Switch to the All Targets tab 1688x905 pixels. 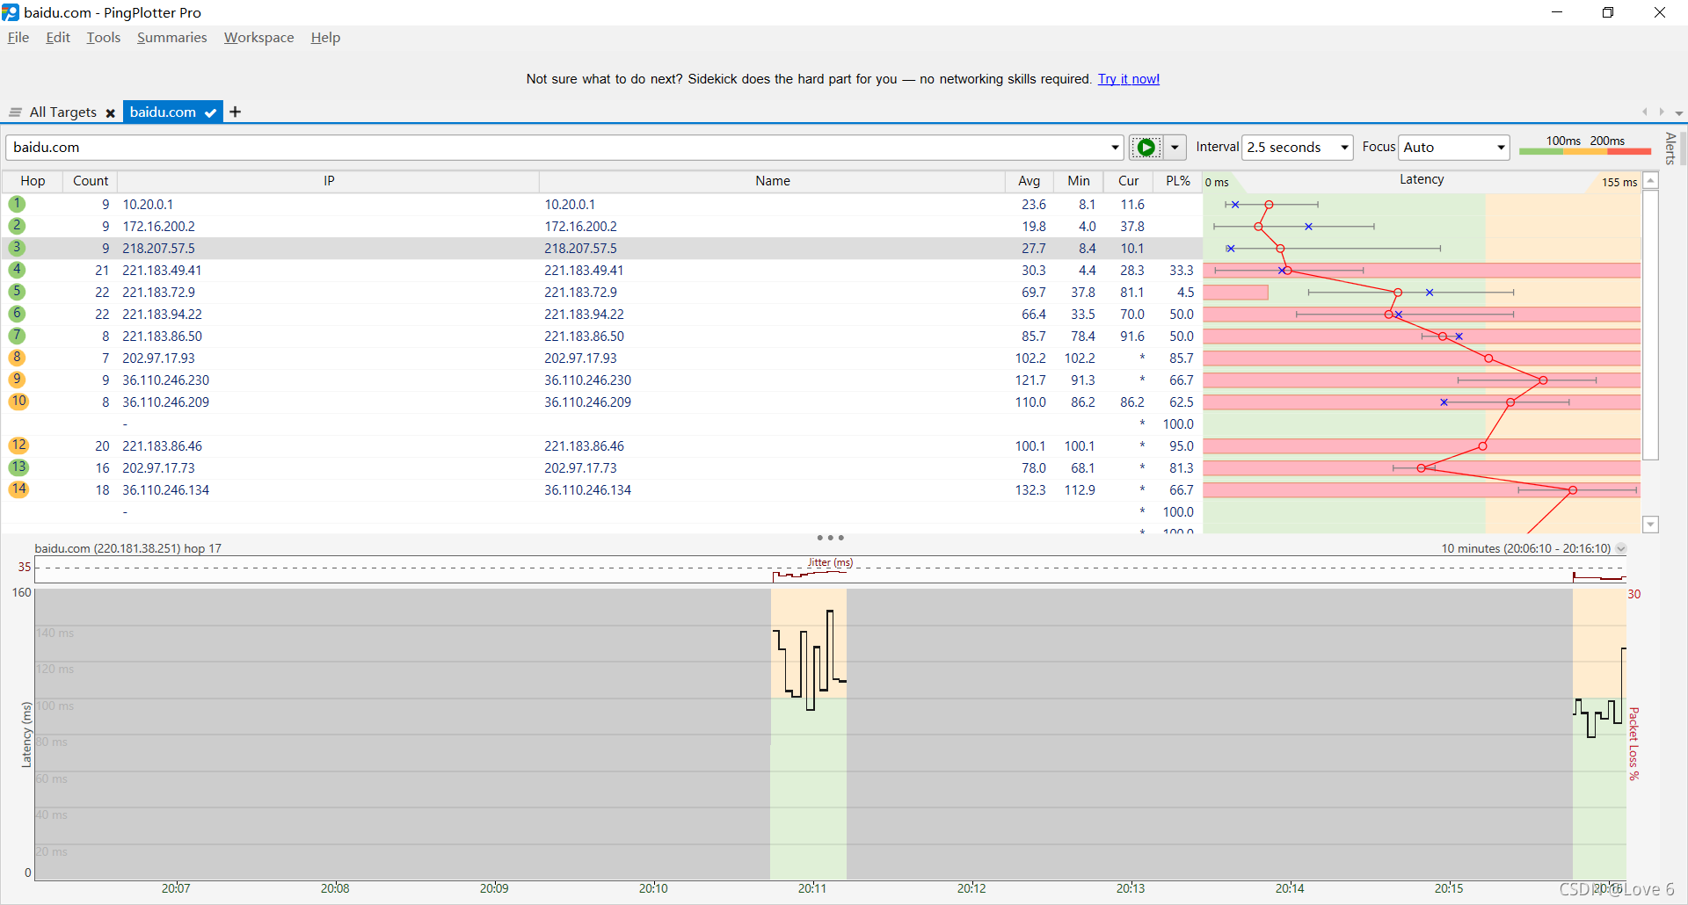tap(62, 112)
